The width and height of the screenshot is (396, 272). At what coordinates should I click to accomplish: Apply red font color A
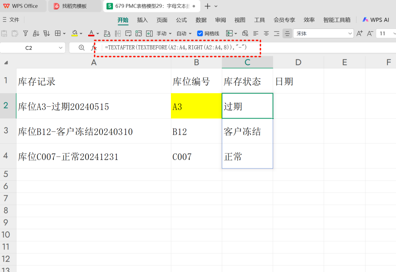[x=91, y=33]
